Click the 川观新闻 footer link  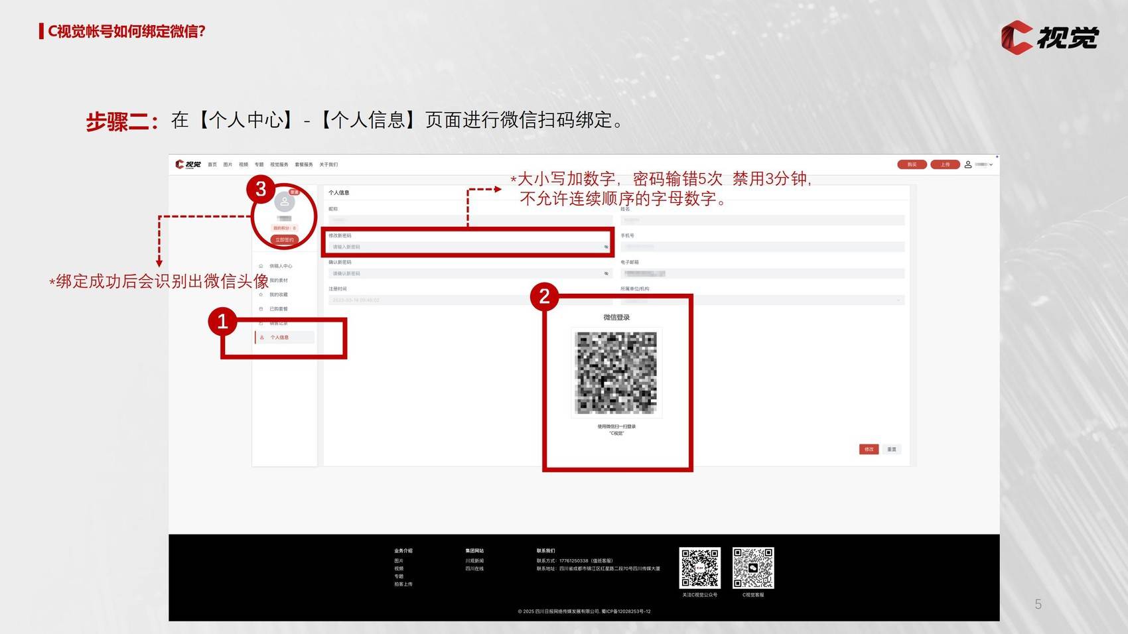474,561
